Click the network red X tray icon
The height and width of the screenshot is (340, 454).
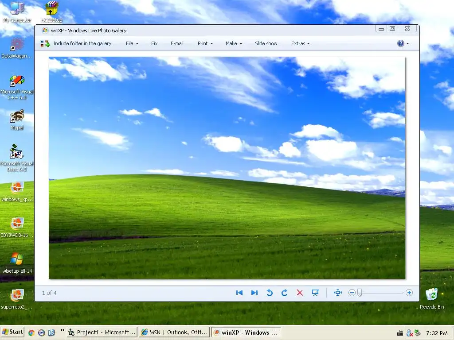coord(410,333)
